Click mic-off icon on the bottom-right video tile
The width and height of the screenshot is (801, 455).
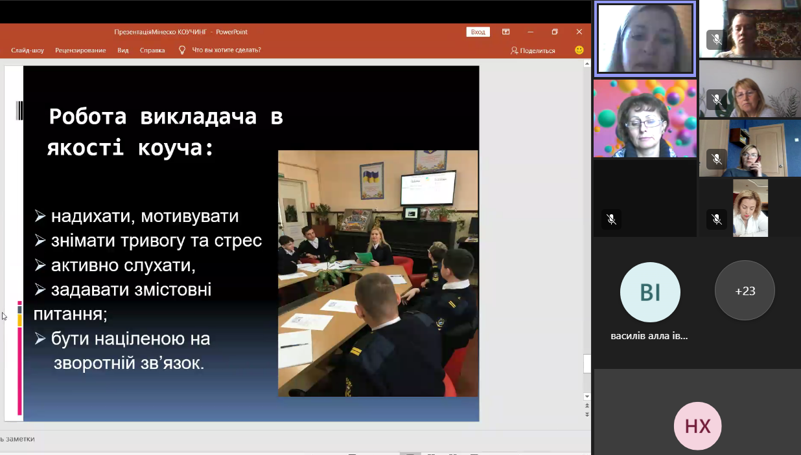716,219
